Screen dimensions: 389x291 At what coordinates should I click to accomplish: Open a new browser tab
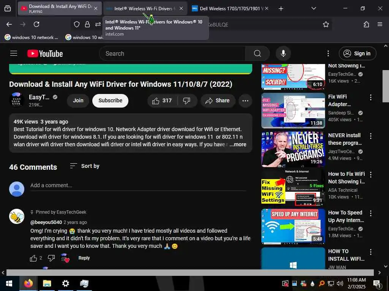tap(281, 9)
